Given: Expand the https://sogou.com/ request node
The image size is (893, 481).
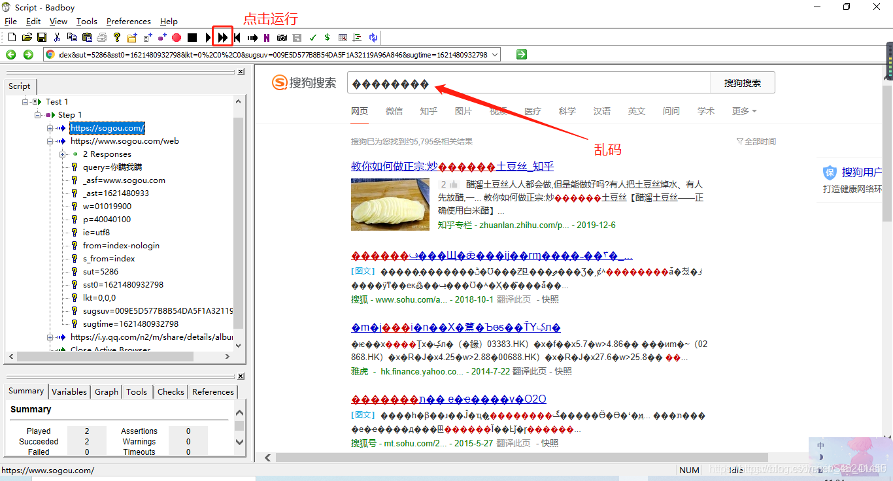Looking at the screenshot, I should pyautogui.click(x=50, y=128).
